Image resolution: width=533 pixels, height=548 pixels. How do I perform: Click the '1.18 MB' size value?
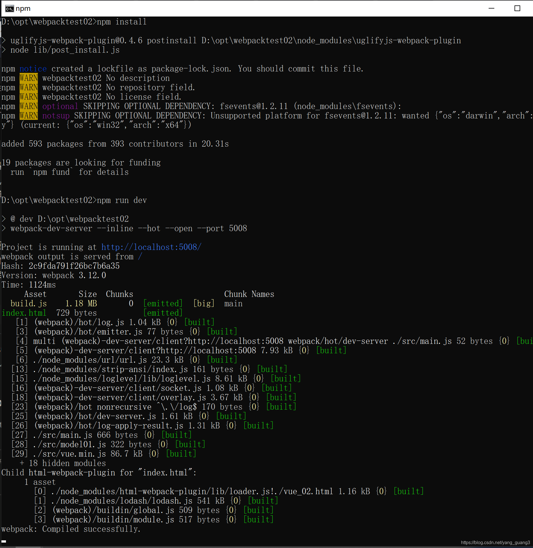pyautogui.click(x=81, y=303)
